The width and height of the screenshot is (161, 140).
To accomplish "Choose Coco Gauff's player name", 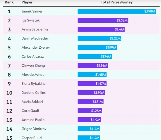I will [31, 111].
